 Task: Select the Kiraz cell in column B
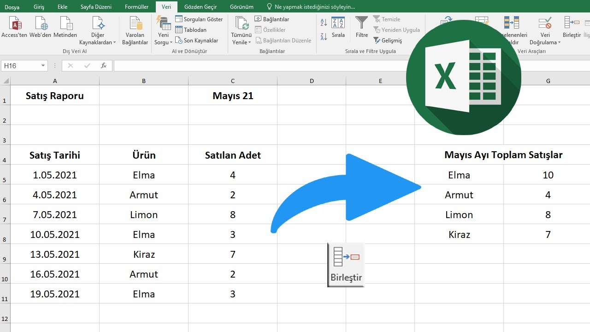click(x=144, y=254)
